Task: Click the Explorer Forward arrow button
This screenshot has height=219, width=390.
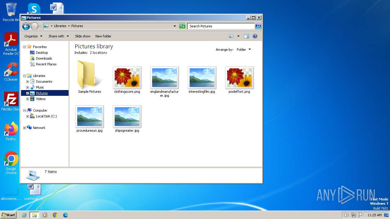Action: pos(34,26)
